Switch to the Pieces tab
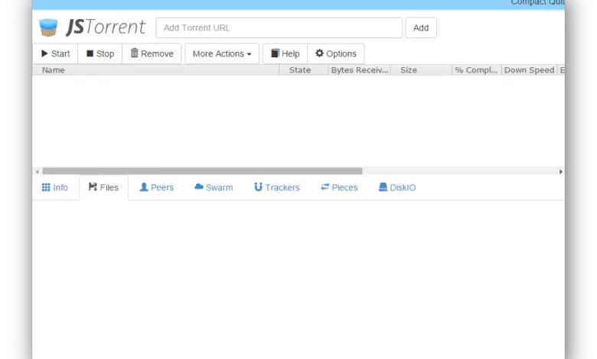The height and width of the screenshot is (359, 597). coord(339,188)
